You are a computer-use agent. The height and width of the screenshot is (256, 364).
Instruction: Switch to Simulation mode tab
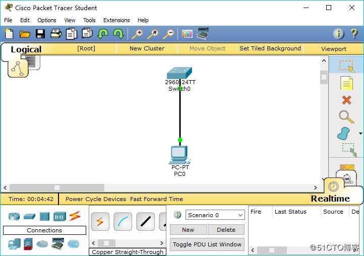coord(347,178)
